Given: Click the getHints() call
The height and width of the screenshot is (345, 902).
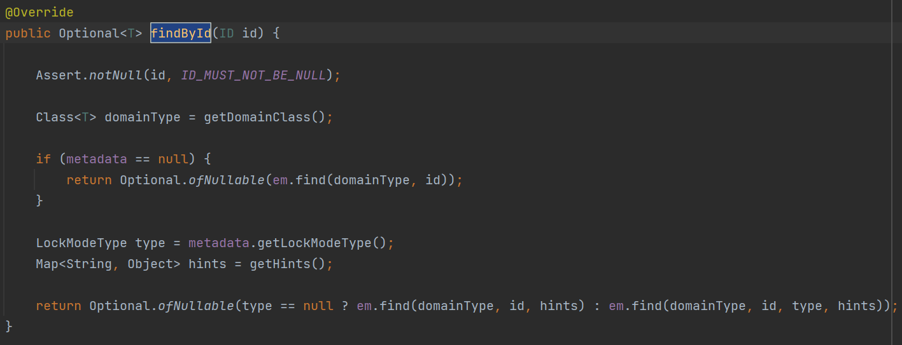Looking at the screenshot, I should pos(288,264).
